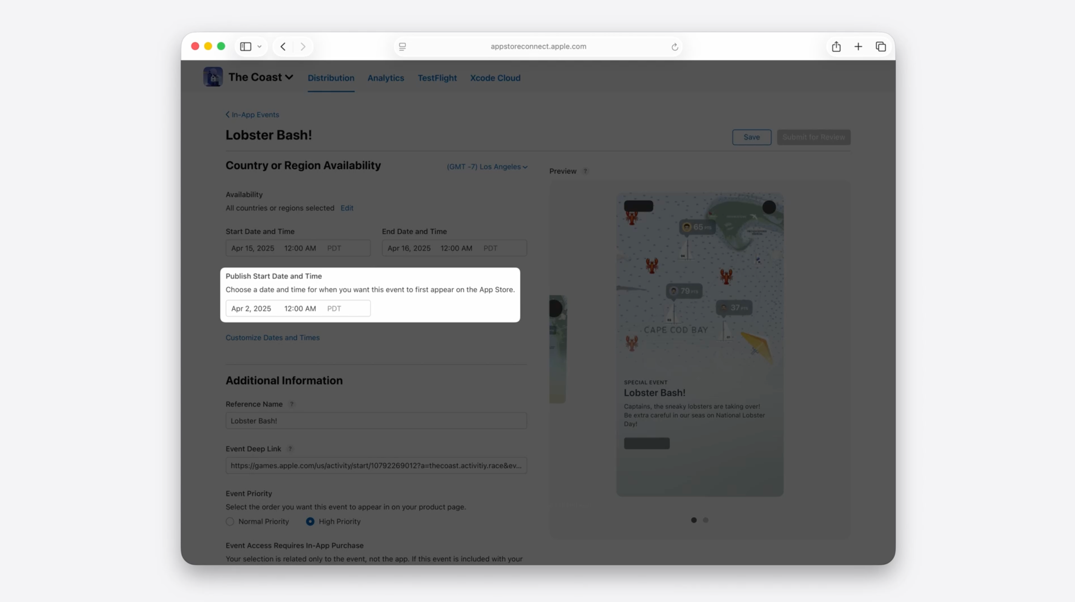Open a new tab with the plus icon
This screenshot has height=602, width=1075.
point(858,46)
